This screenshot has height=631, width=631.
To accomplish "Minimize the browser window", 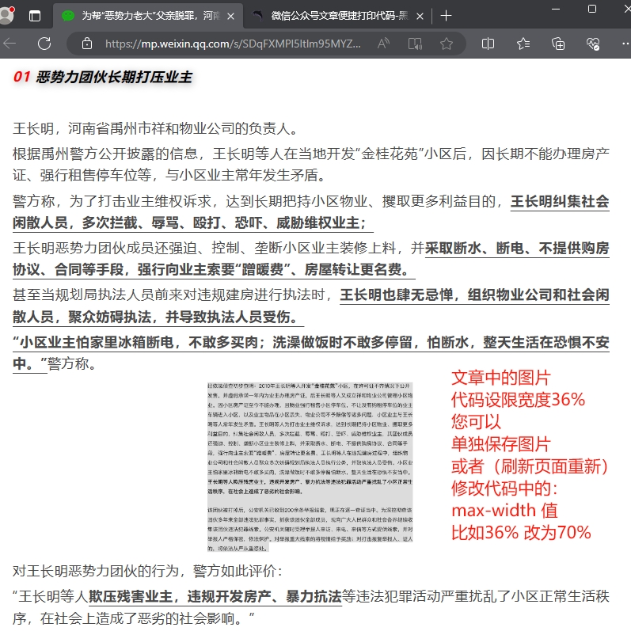I will coord(556,9).
